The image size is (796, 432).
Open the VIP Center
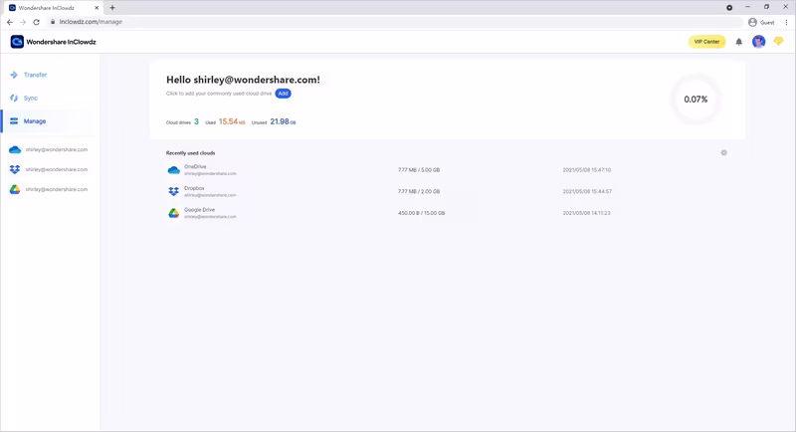(x=706, y=42)
